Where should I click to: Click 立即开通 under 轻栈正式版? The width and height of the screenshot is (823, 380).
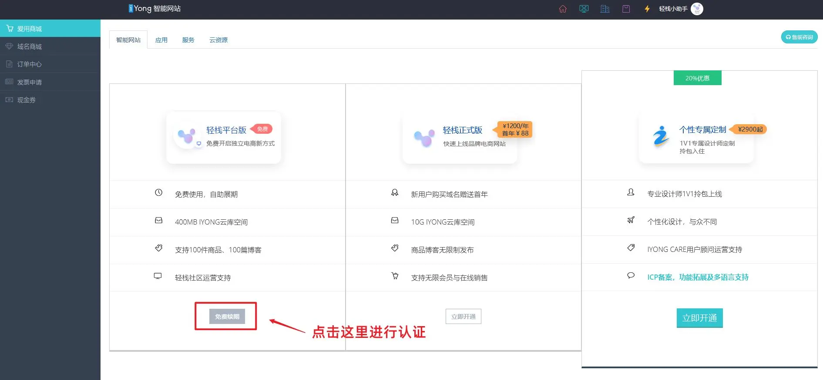463,317
